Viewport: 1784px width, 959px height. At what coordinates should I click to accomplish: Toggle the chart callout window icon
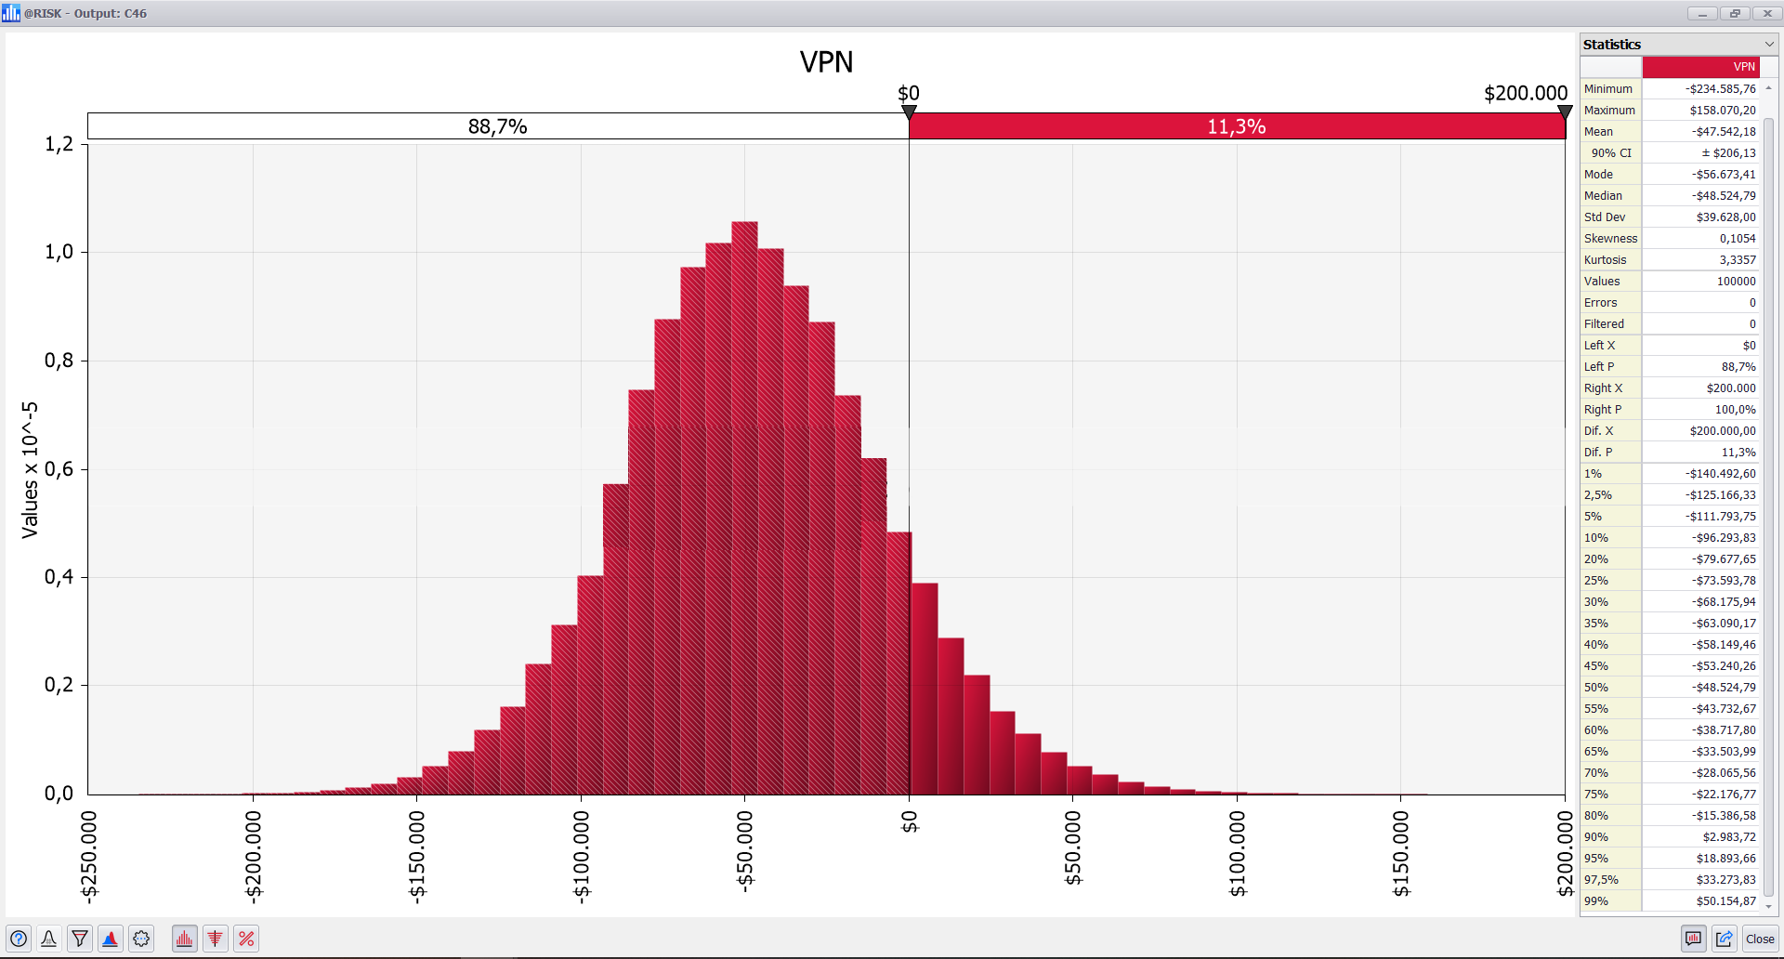1694,939
